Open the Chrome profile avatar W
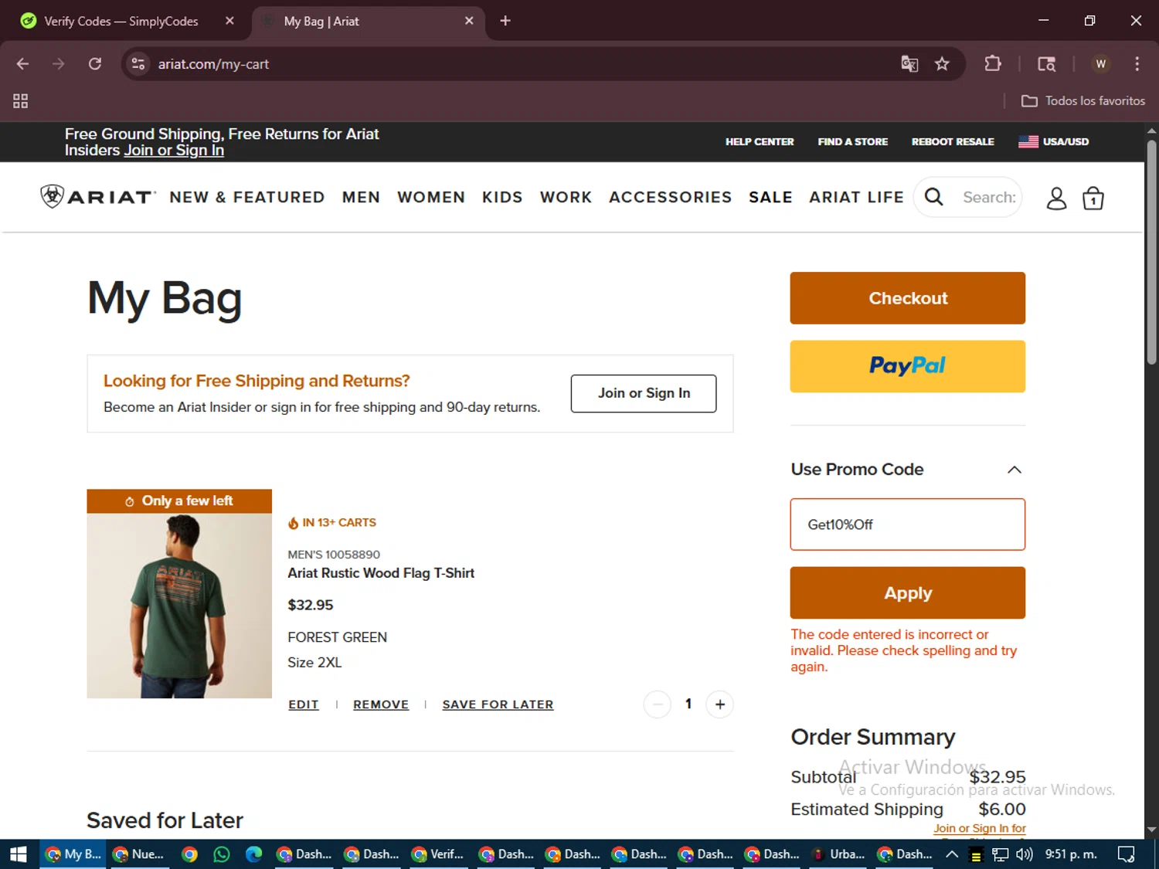1159x869 pixels. point(1101,64)
